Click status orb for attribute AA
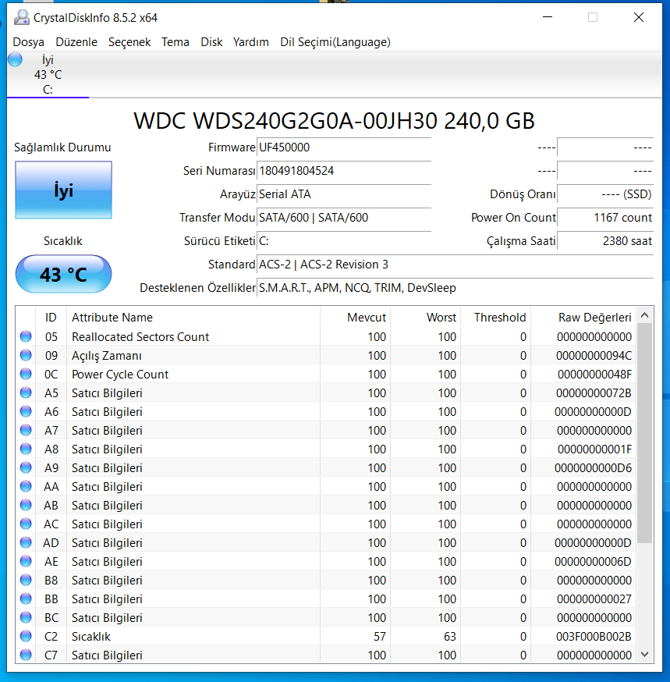Viewport: 670px width, 682px height. [26, 486]
